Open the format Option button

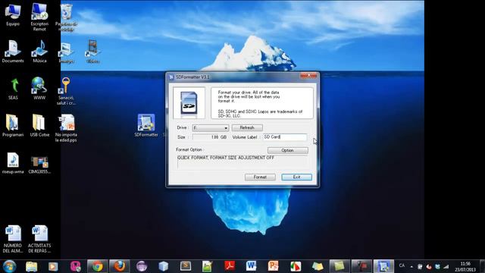pyautogui.click(x=288, y=150)
